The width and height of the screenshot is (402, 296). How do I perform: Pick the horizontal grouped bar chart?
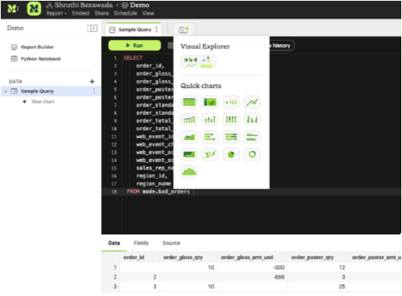[252, 137]
